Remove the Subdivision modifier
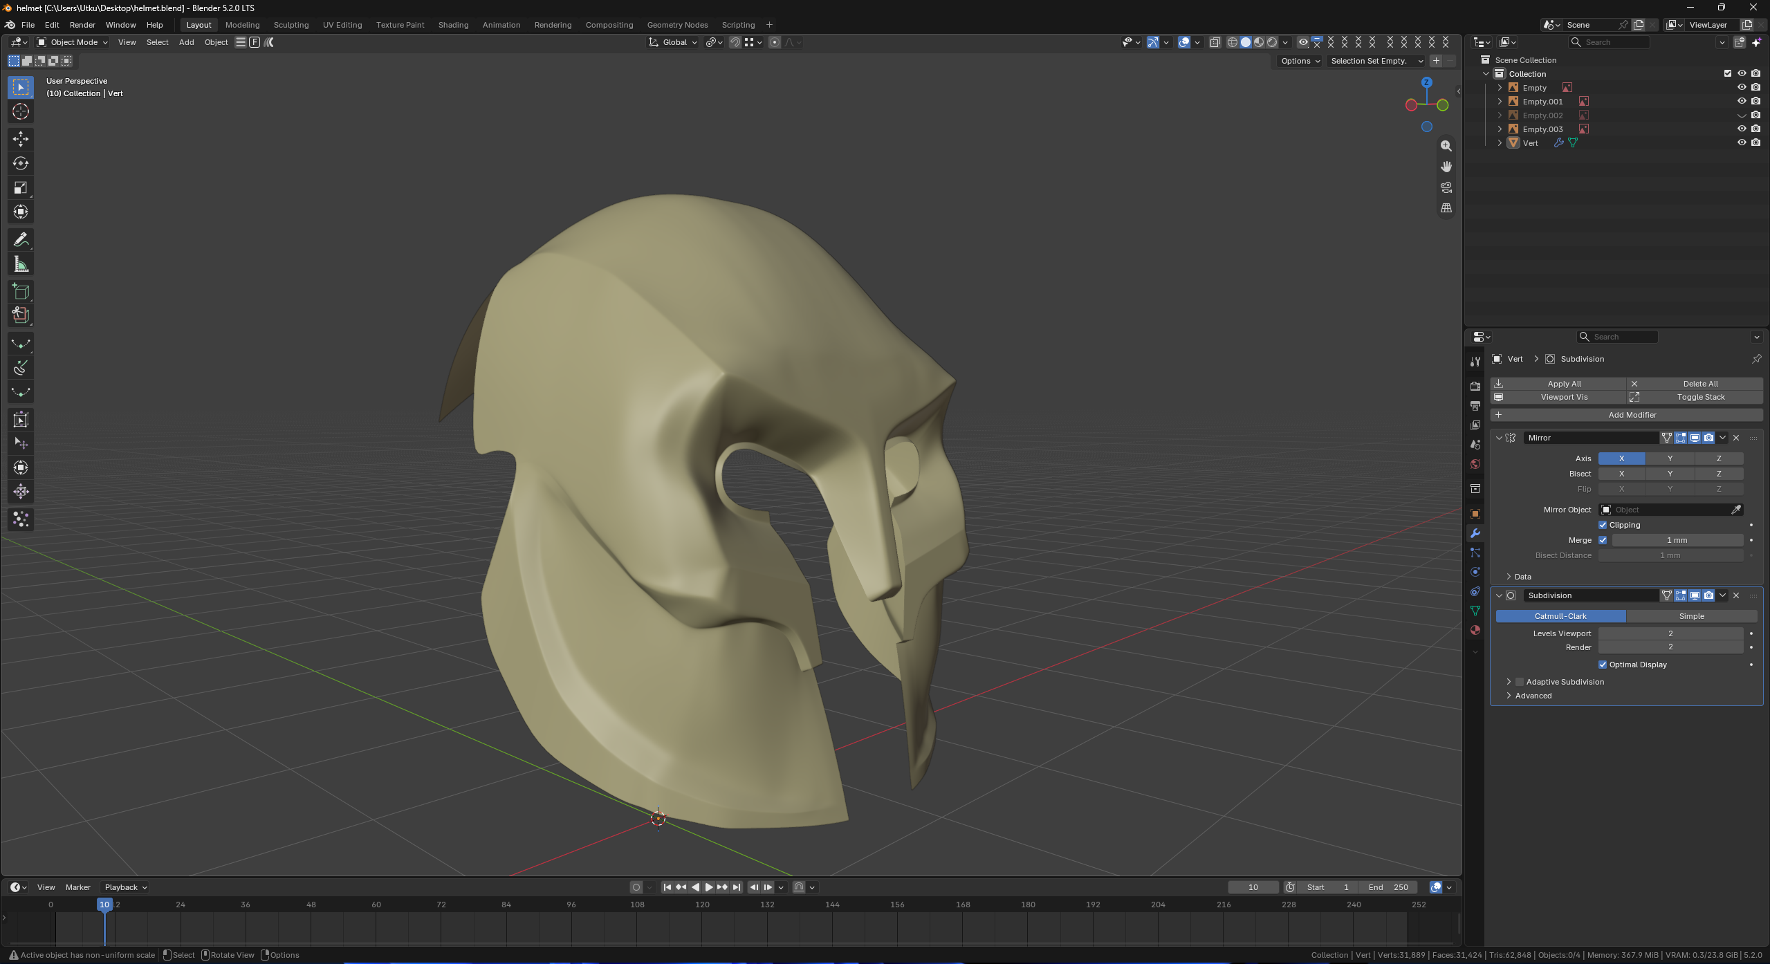1770x964 pixels. point(1736,595)
